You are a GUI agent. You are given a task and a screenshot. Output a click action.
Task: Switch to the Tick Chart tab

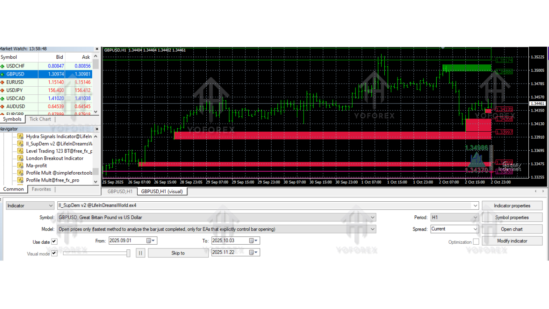(x=40, y=119)
